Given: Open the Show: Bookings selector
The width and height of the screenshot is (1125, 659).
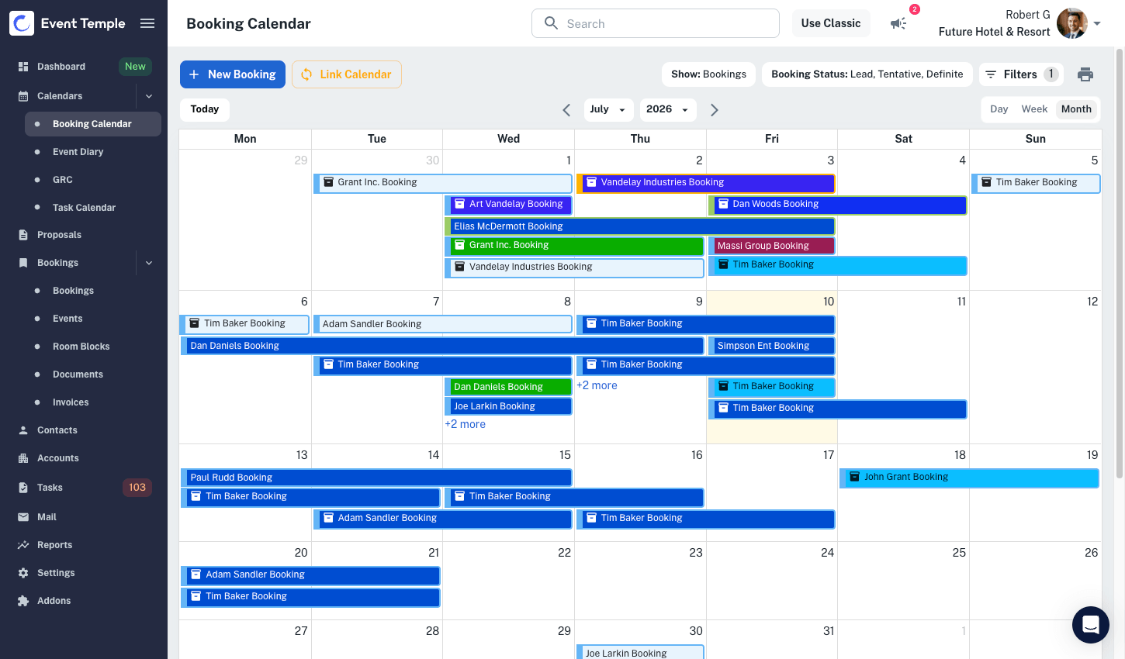Looking at the screenshot, I should (x=708, y=74).
